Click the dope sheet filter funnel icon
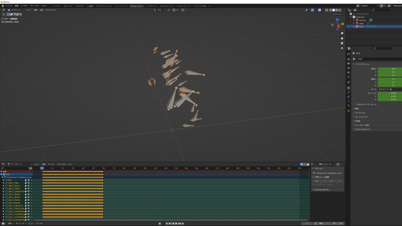 coord(312,164)
